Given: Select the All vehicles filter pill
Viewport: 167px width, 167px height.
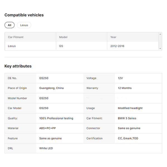Looking at the screenshot, I should (9, 25).
